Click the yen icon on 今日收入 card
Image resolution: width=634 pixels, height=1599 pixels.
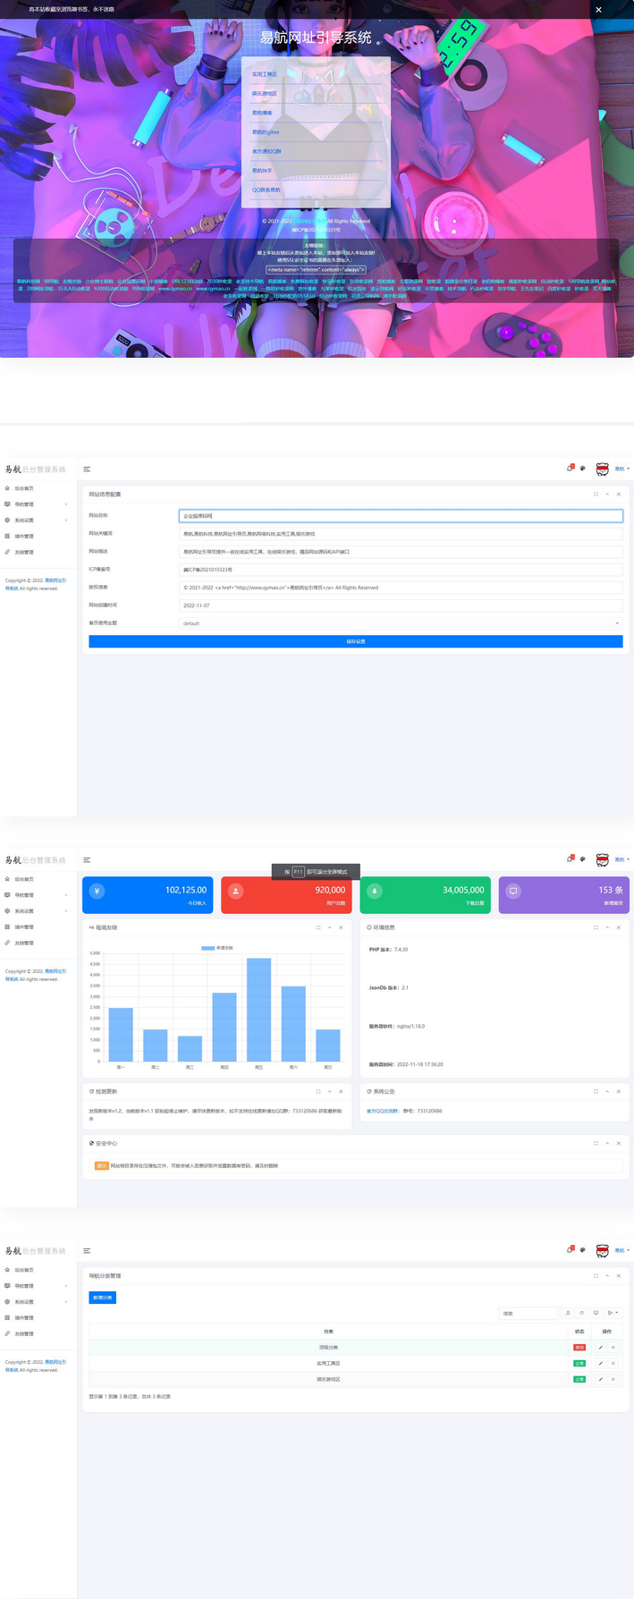pos(97,891)
